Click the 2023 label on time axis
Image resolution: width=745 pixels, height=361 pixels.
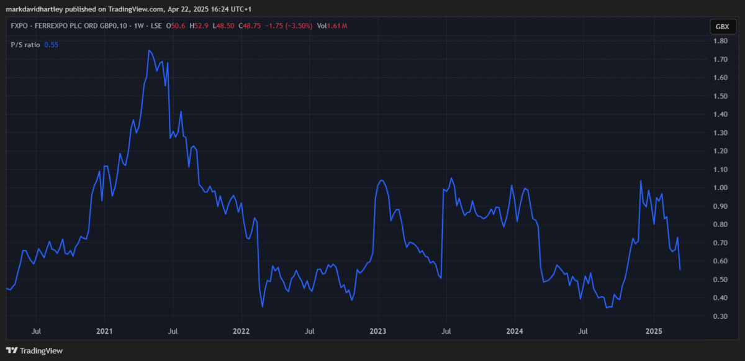tap(378, 332)
